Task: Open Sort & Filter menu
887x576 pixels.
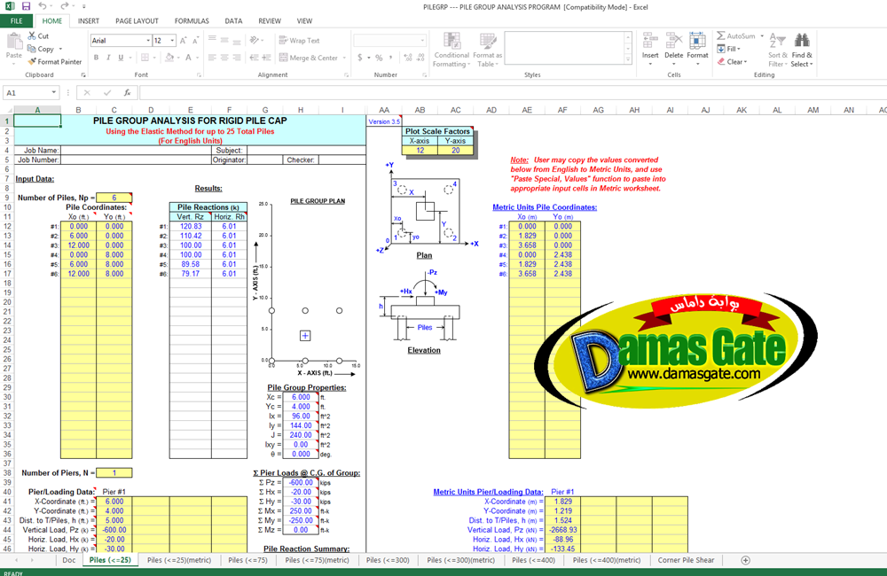Action: [777, 50]
